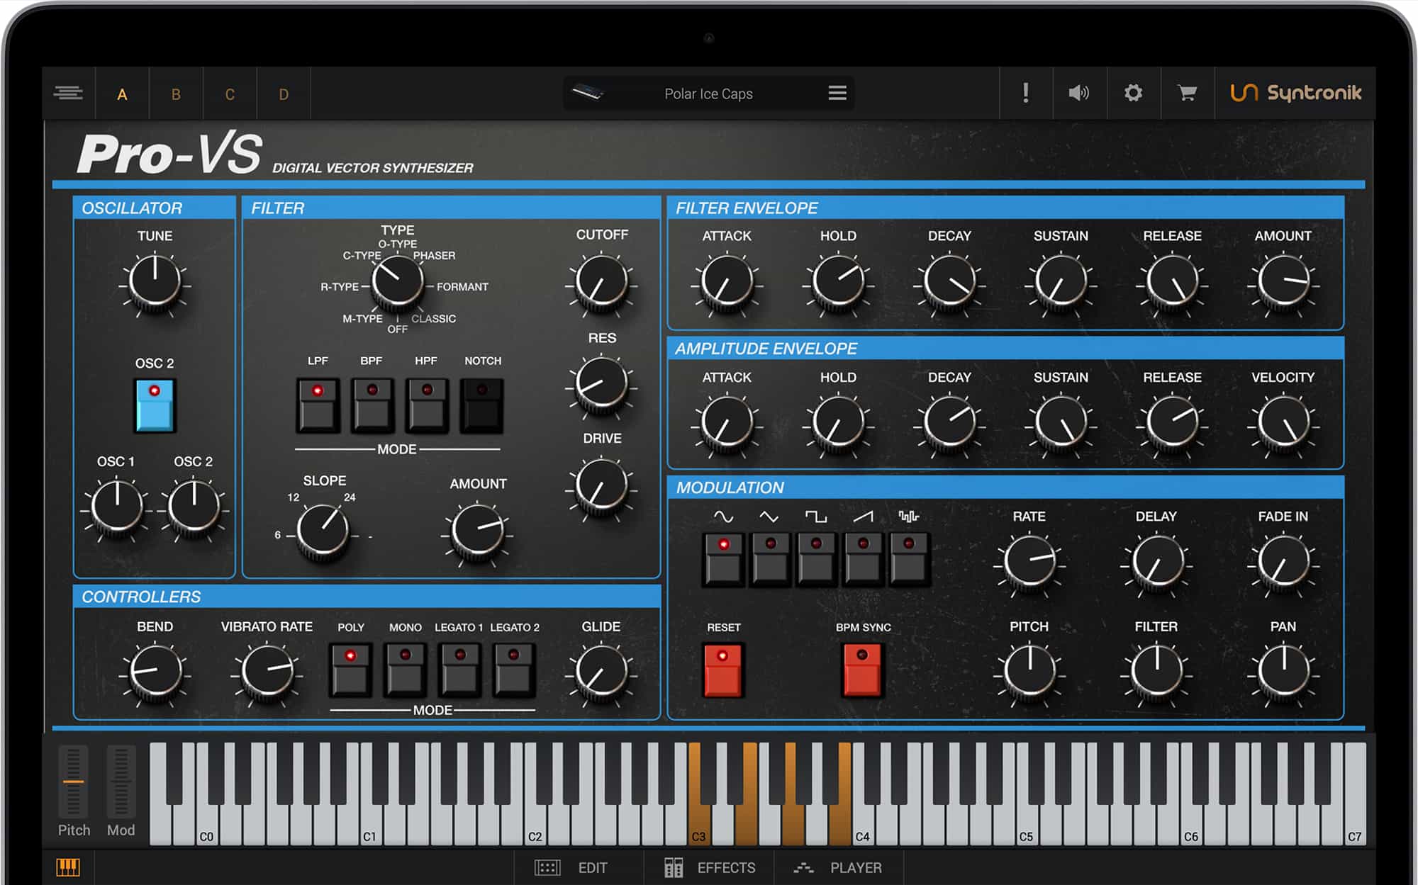Enable BPF filter mode

(x=372, y=405)
